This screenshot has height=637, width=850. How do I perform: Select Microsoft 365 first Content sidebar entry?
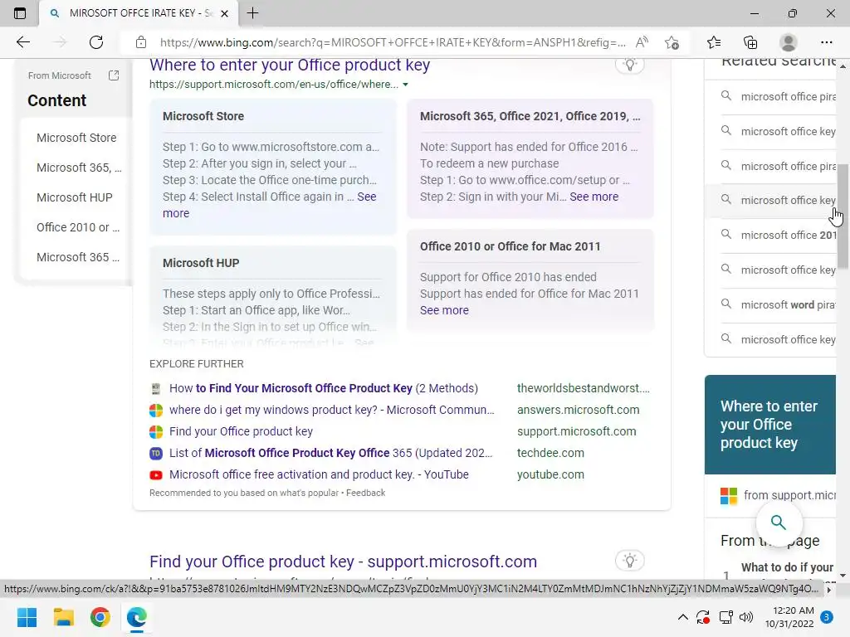click(x=79, y=168)
